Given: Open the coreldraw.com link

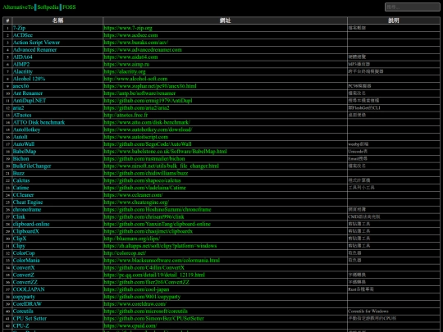Looking at the screenshot, I should (135, 304).
